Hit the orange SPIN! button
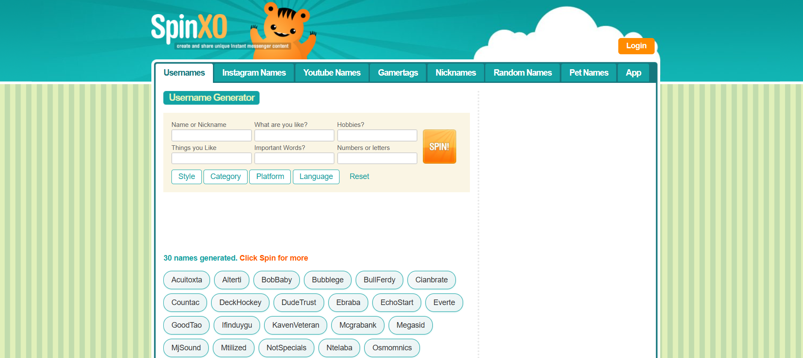The image size is (803, 358). click(439, 147)
